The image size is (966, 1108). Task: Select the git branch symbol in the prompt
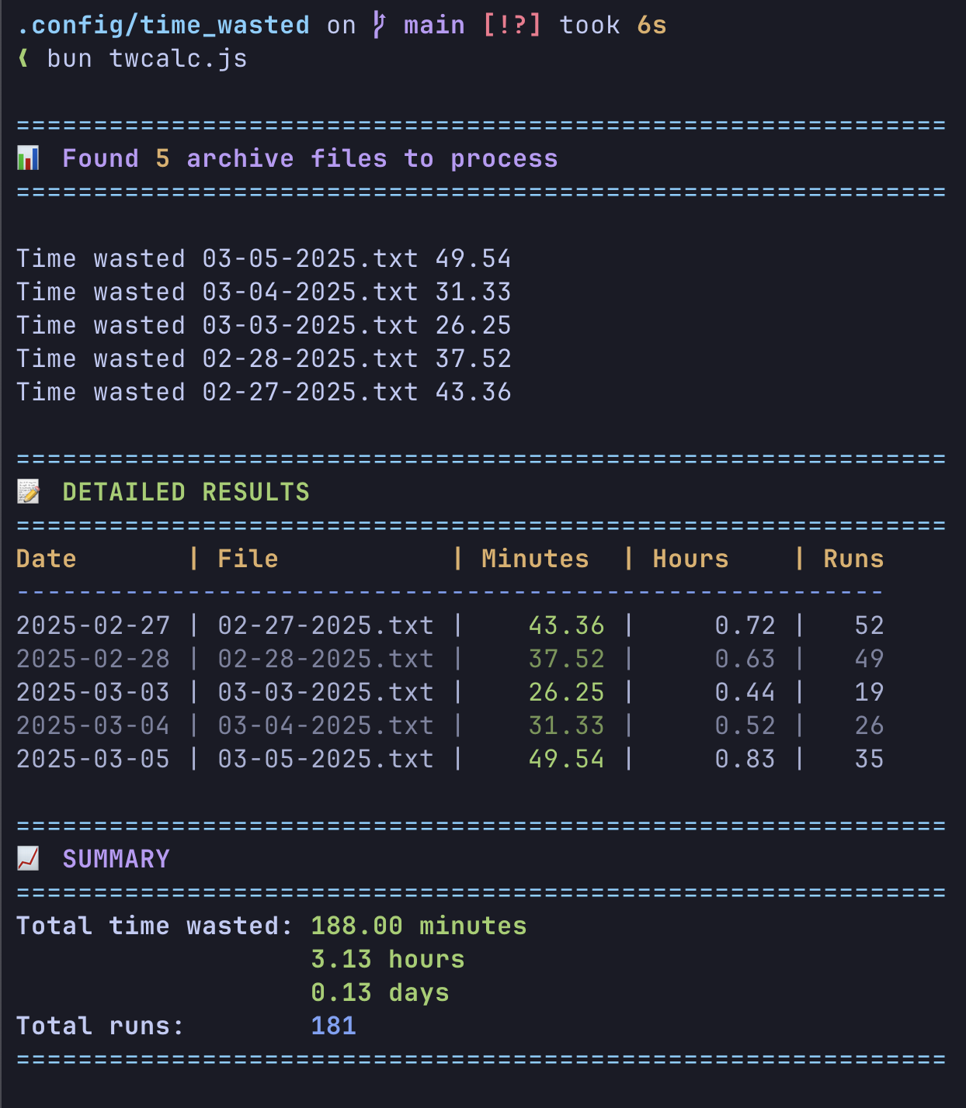[380, 23]
